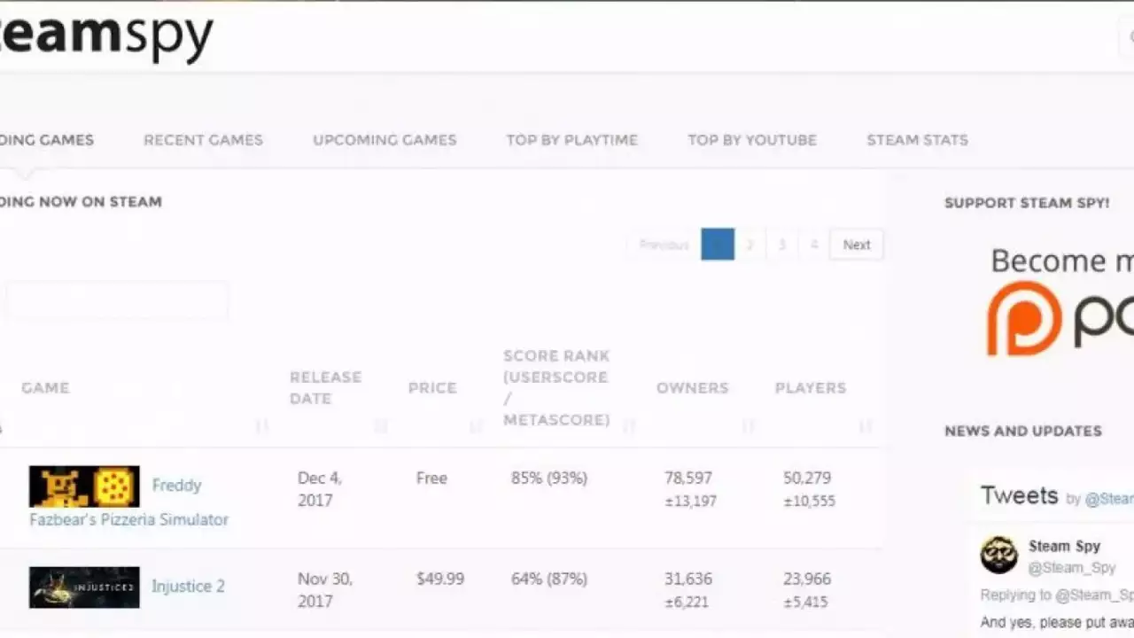Viewport: 1134px width, 638px height.
Task: Sort by Score Rank using its sort icon
Action: (x=629, y=427)
